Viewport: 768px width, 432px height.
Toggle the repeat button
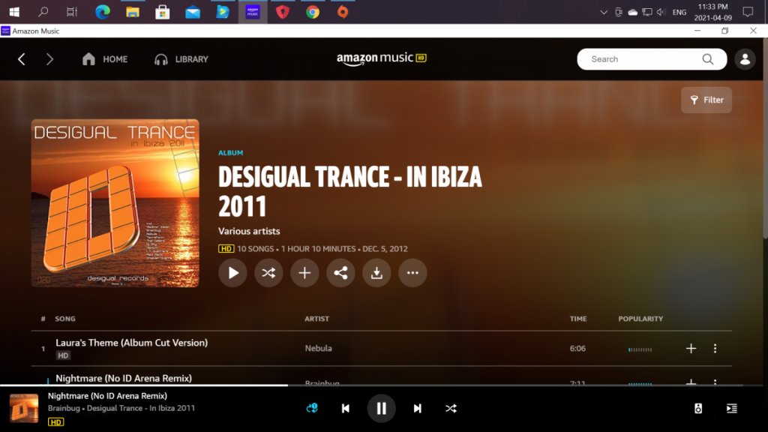[312, 408]
